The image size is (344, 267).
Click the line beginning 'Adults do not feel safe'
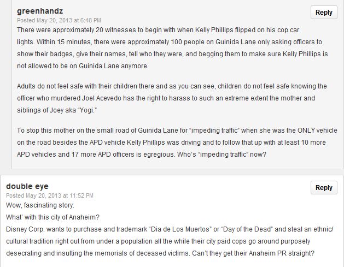[x=172, y=86]
